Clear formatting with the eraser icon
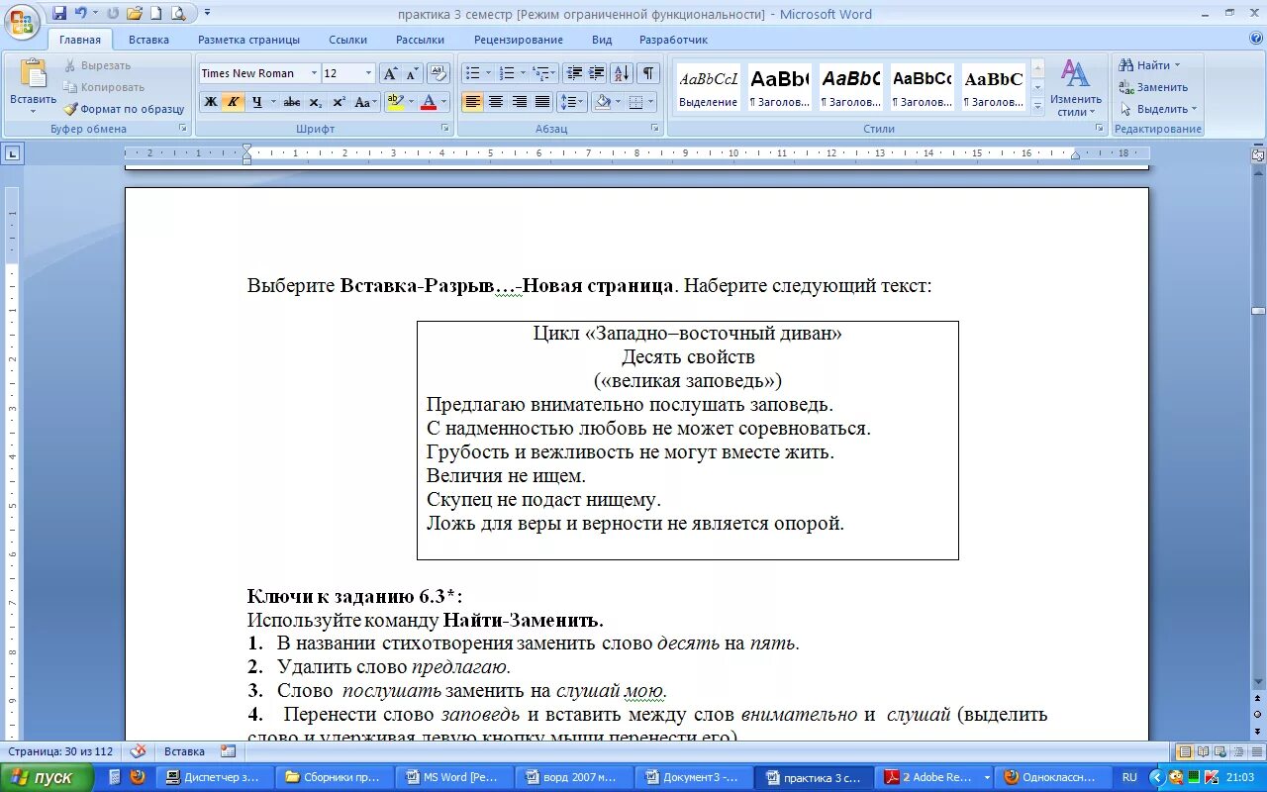 (x=440, y=73)
